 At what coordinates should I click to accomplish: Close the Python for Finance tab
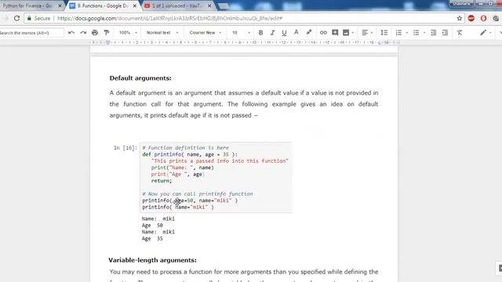pyautogui.click(x=60, y=5)
